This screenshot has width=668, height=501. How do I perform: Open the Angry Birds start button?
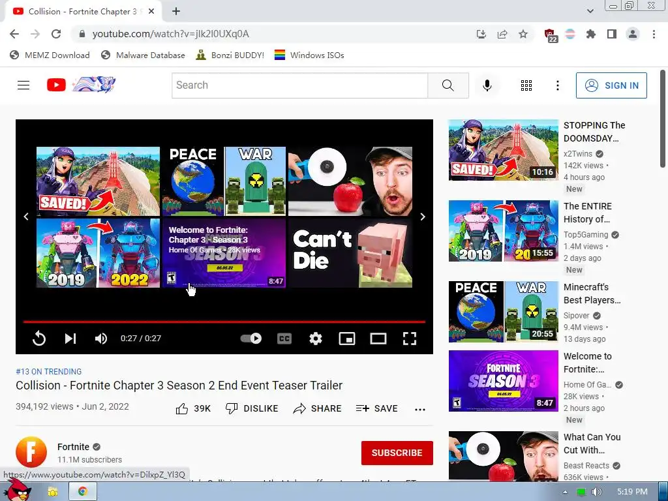17,491
